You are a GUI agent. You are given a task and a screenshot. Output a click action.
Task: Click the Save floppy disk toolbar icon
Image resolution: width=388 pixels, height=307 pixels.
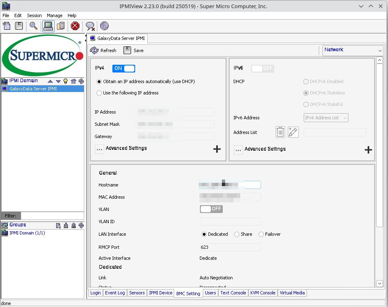coord(19,26)
